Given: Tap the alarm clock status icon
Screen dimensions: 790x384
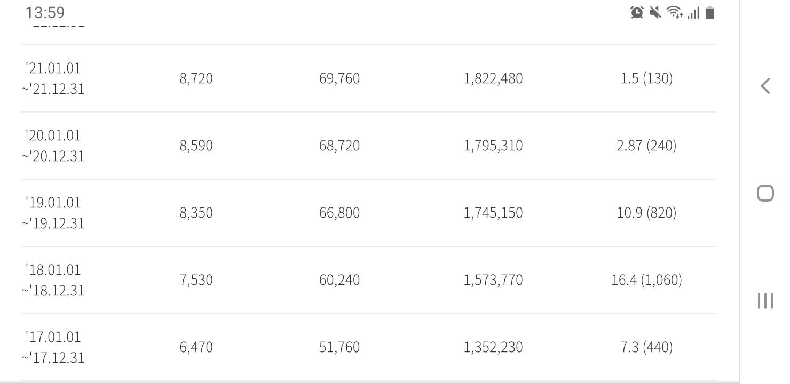Looking at the screenshot, I should point(637,12).
